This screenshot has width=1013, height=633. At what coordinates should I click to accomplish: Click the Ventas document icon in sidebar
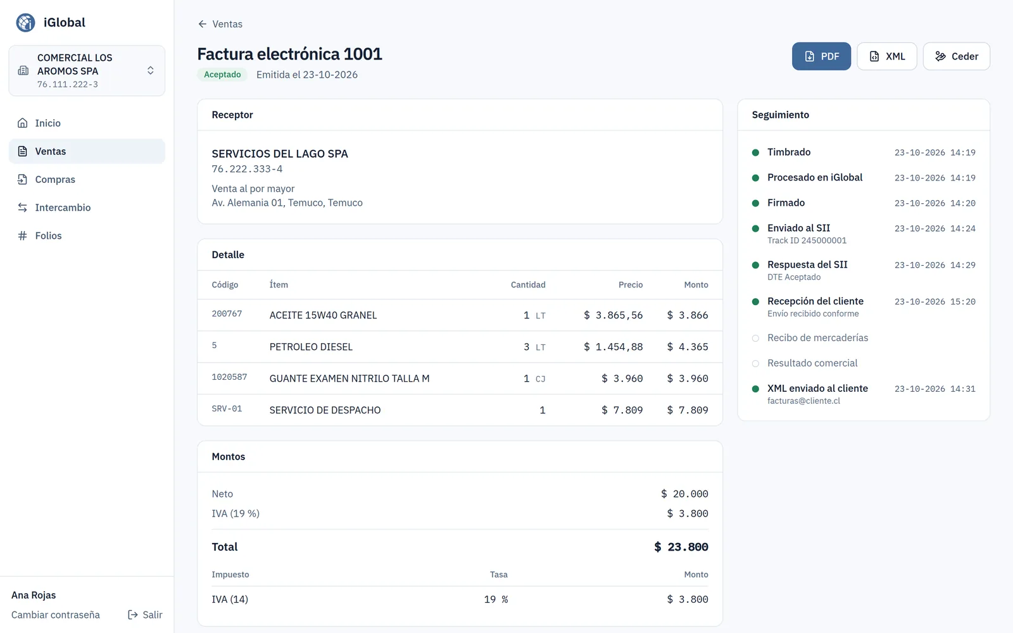pos(22,151)
